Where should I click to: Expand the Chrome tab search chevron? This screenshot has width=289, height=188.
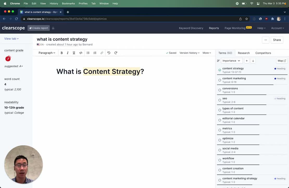click(285, 12)
